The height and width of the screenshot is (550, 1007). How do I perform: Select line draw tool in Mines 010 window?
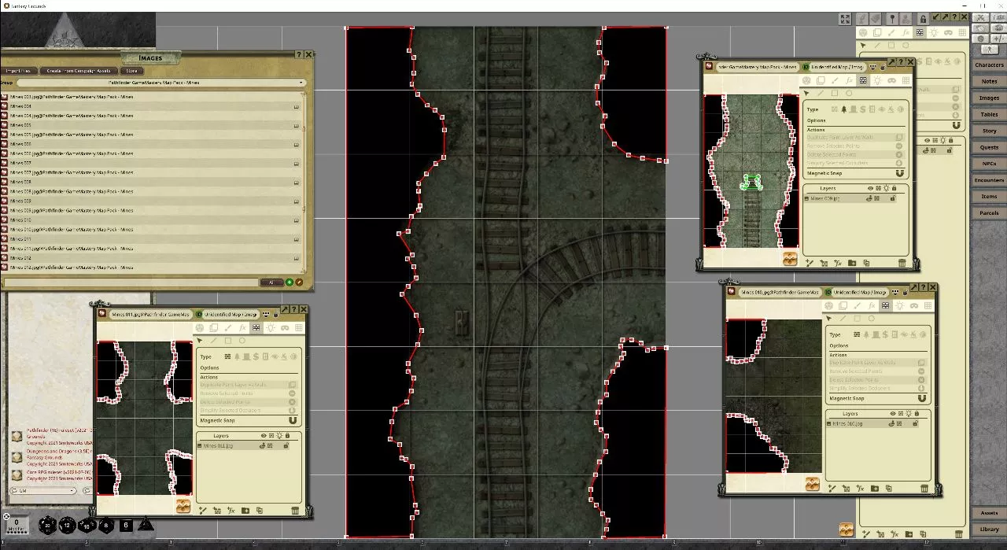[843, 318]
